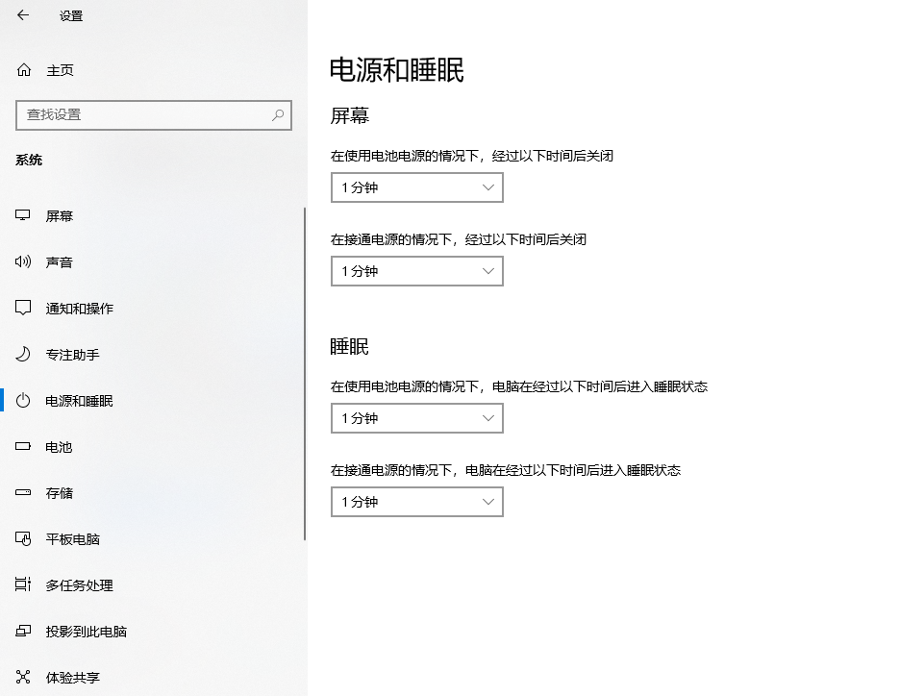This screenshot has height=696, width=899.
Task: Open the battery-power sleep time dropdown
Action: (x=416, y=418)
